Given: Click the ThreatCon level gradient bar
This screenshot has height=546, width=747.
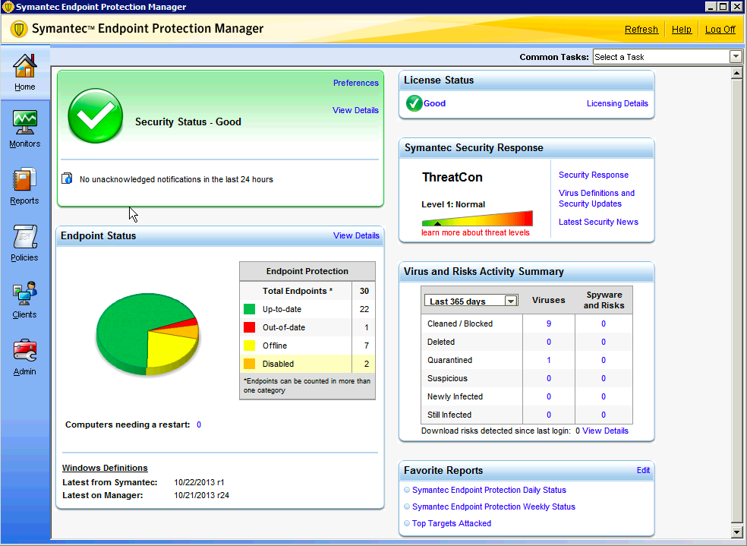Looking at the screenshot, I should pos(477,219).
